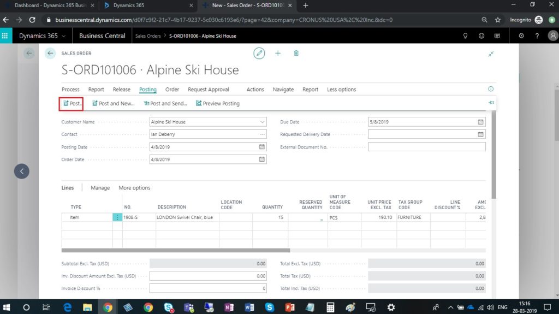This screenshot has height=314, width=559.
Task: Click the browser address bar URL
Action: [224, 20]
